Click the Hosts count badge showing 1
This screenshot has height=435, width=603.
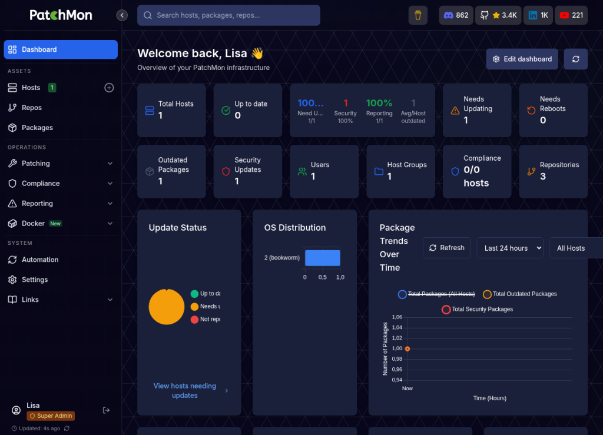click(x=52, y=88)
